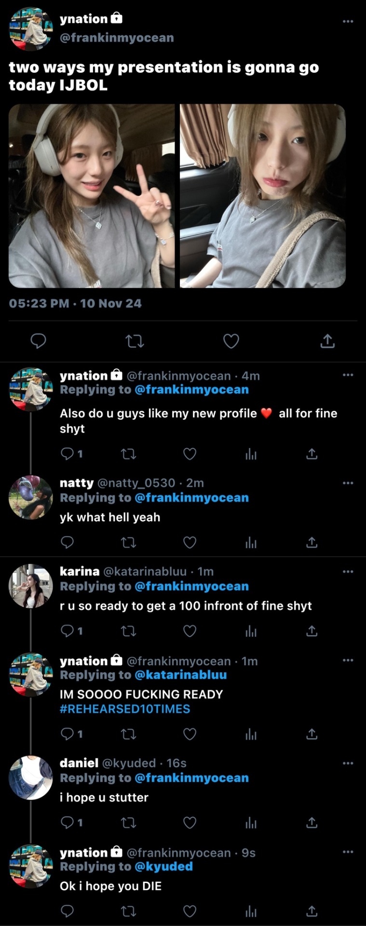Share the "Ok i hope you DIE" reply
The width and height of the screenshot is (366, 926).
(312, 911)
